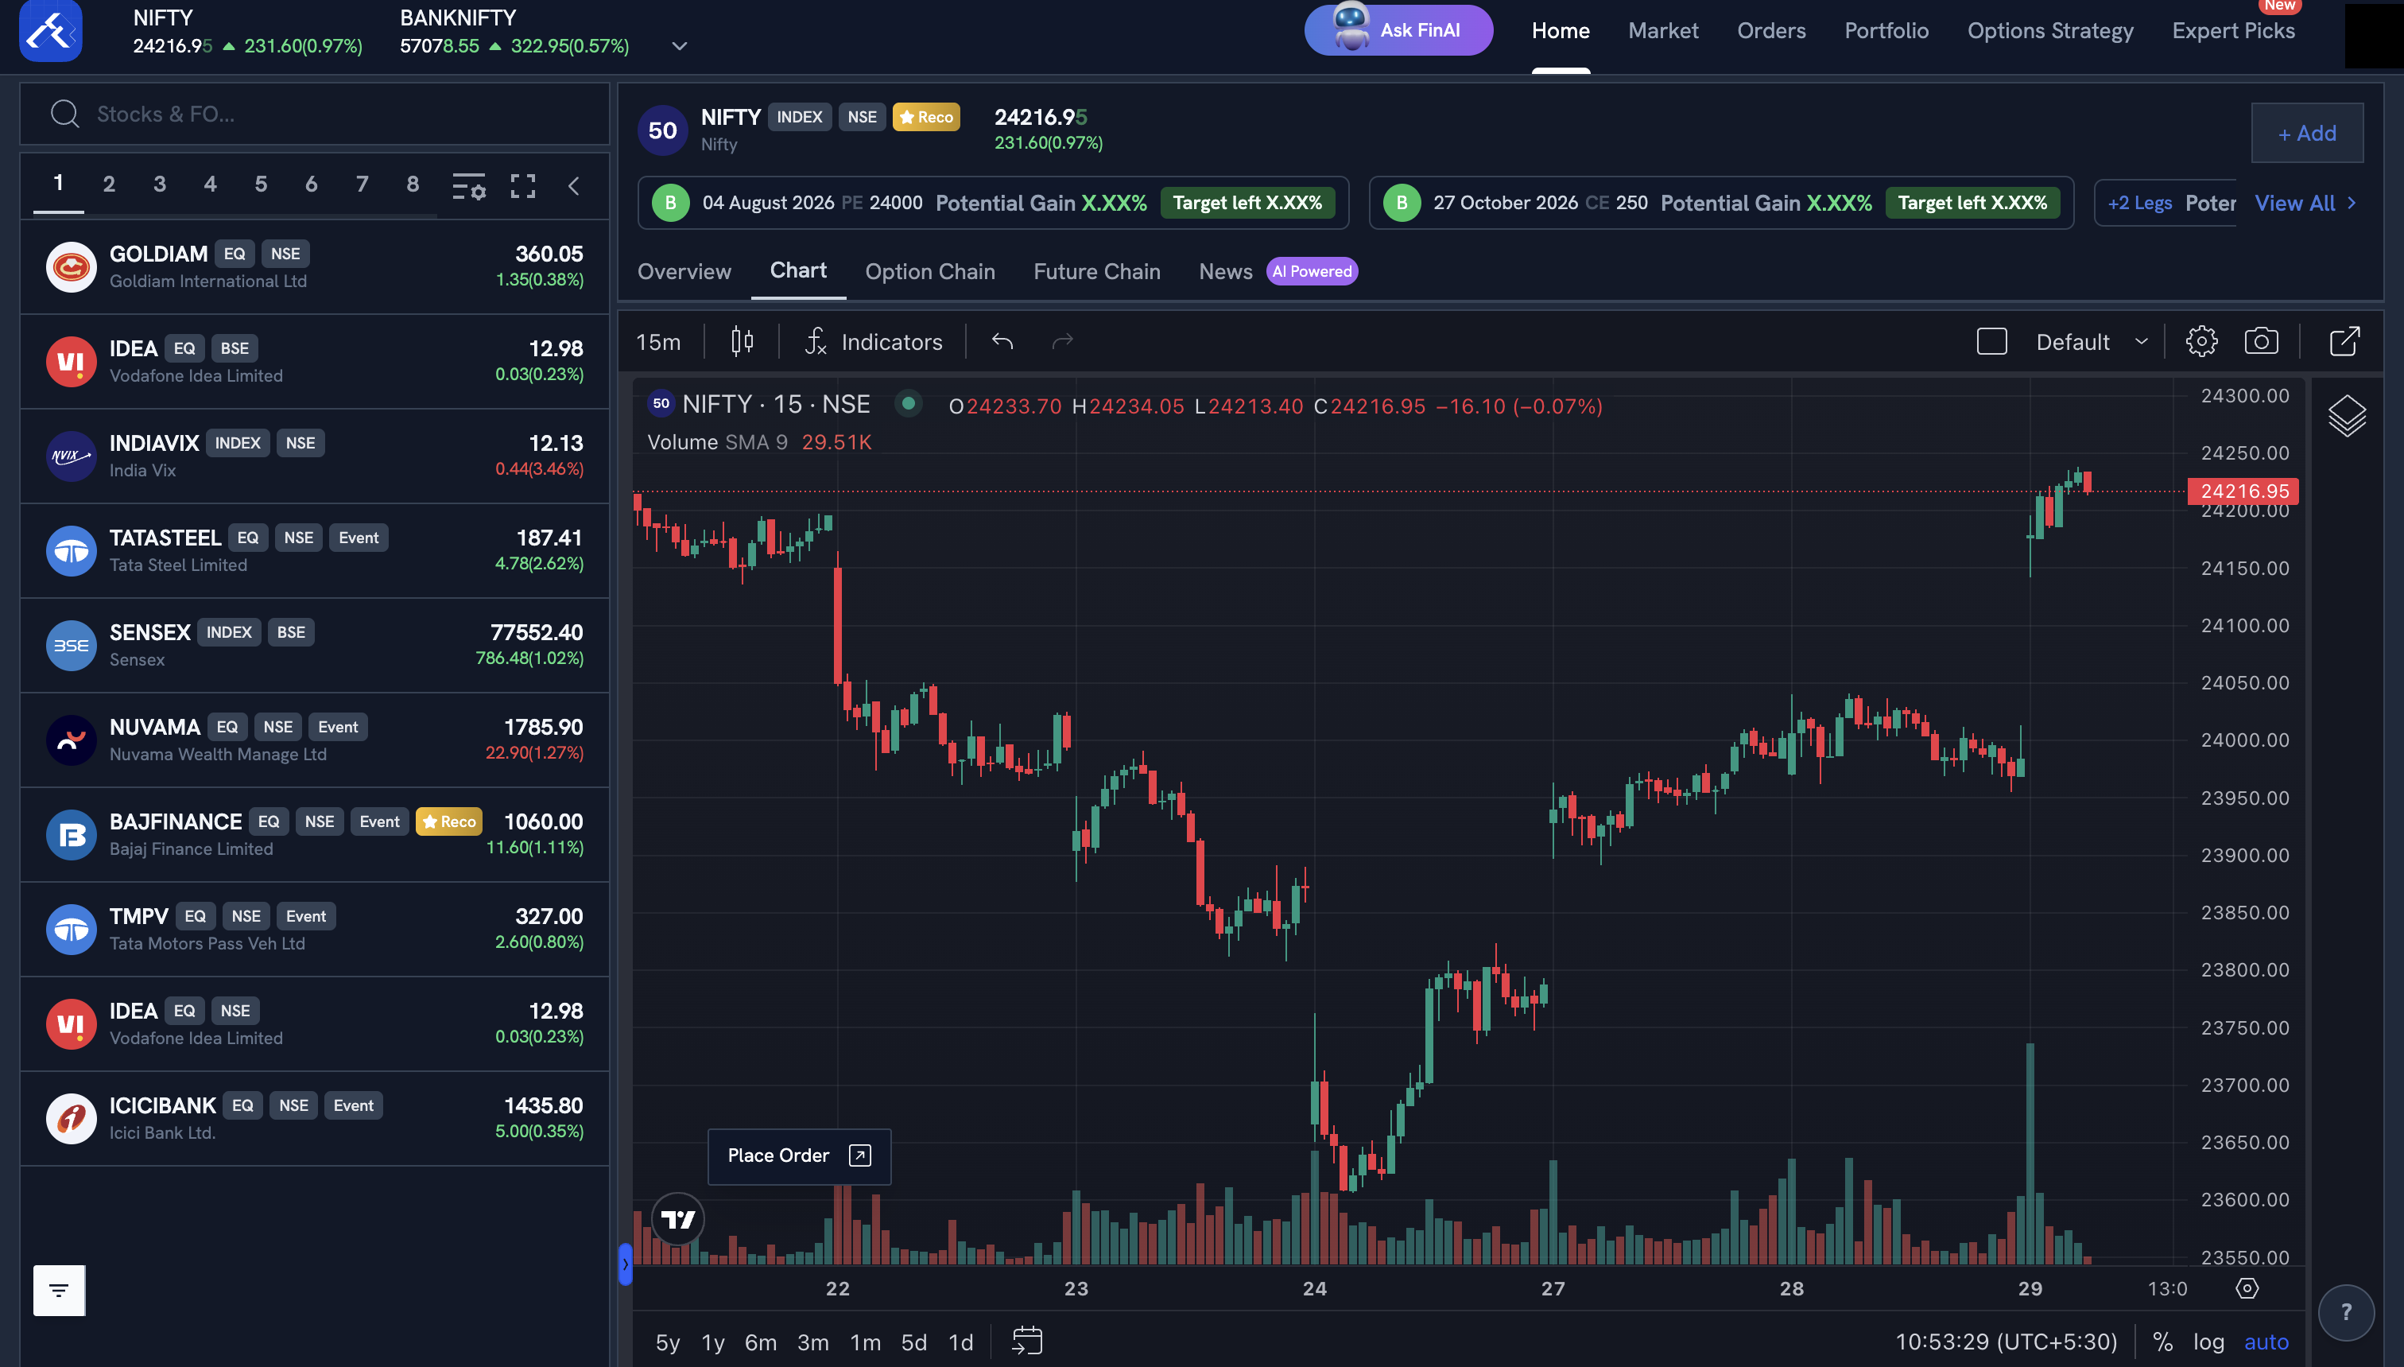Select GOLDIAM in the watchlist

tap(314, 266)
